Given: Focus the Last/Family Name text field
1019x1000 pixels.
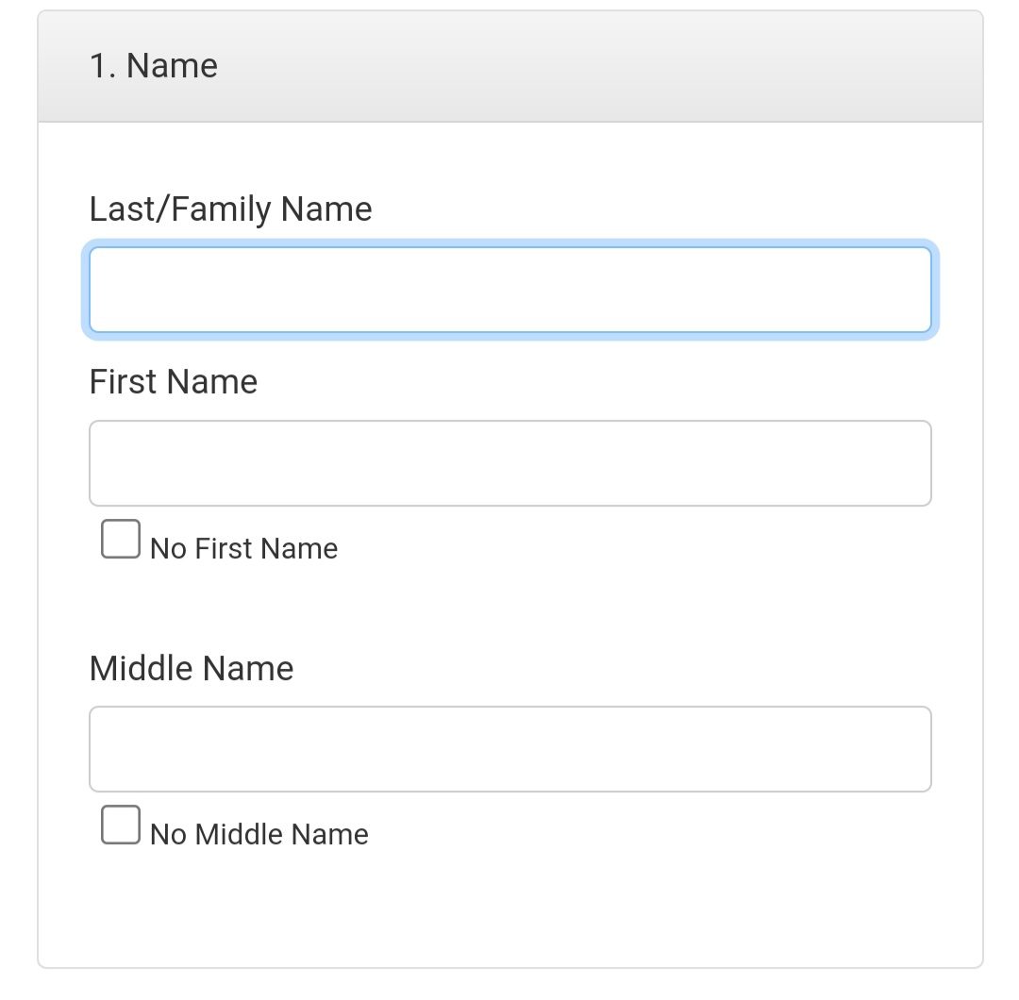Looking at the screenshot, I should (509, 290).
